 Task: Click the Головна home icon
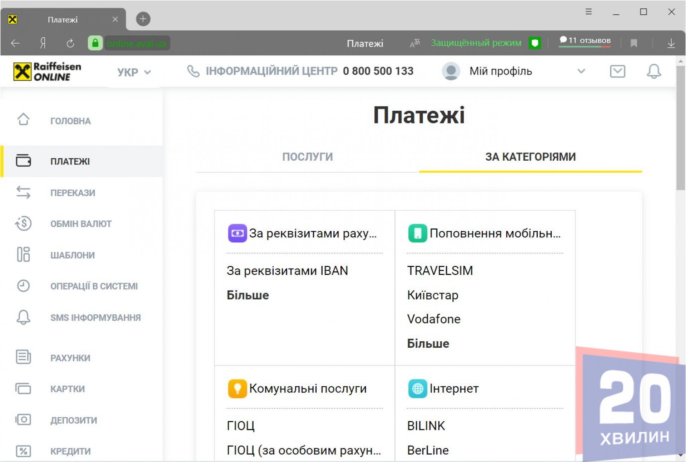tap(24, 120)
